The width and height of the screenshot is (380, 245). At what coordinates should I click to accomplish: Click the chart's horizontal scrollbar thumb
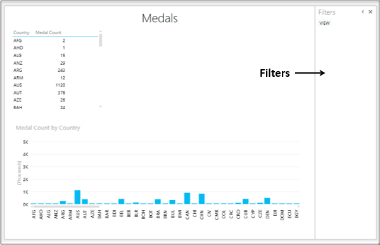(66, 207)
